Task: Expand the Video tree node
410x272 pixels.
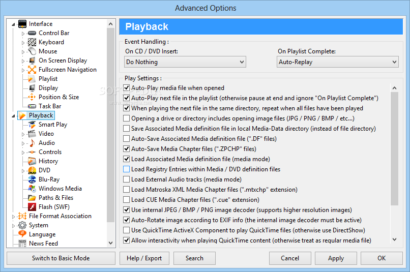Action: click(23, 134)
